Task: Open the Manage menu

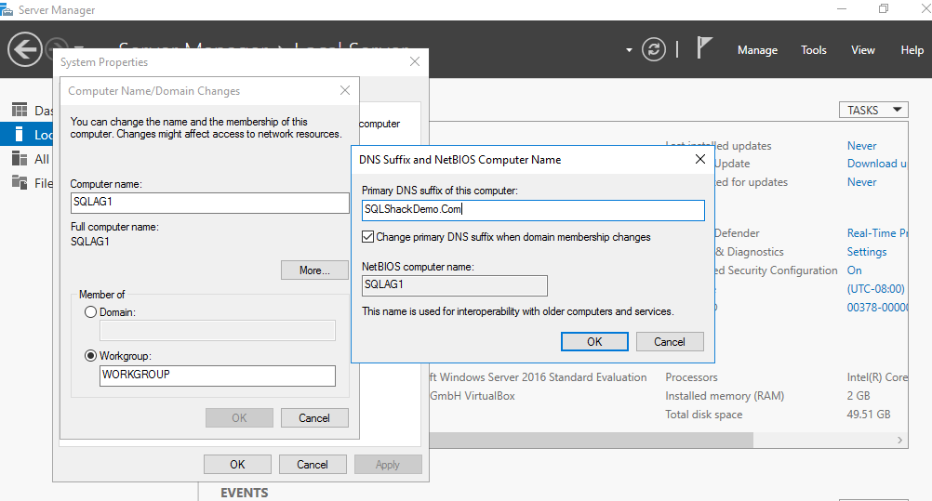Action: pos(757,50)
